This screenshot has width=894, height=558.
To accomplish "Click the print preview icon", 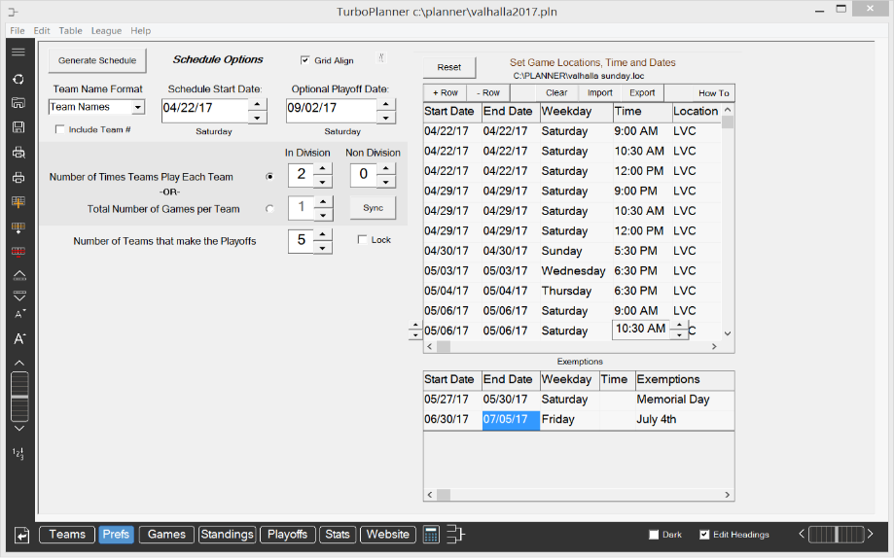I will 18,153.
